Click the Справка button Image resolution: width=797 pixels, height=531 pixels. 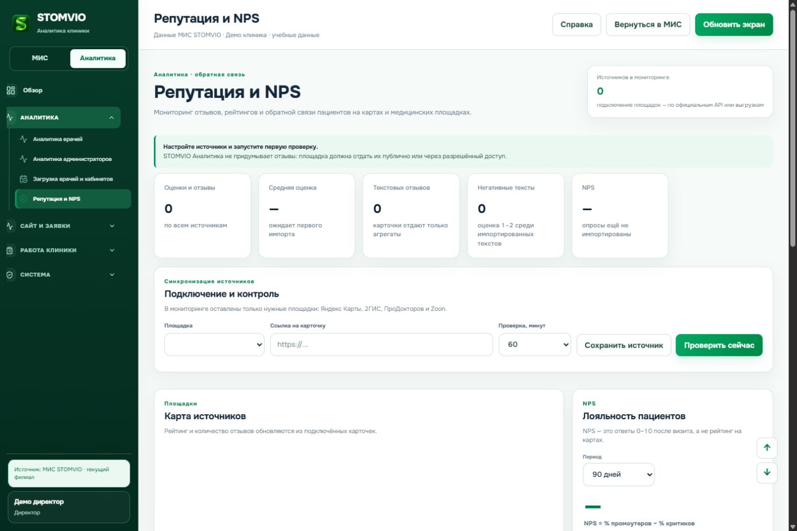tap(577, 25)
